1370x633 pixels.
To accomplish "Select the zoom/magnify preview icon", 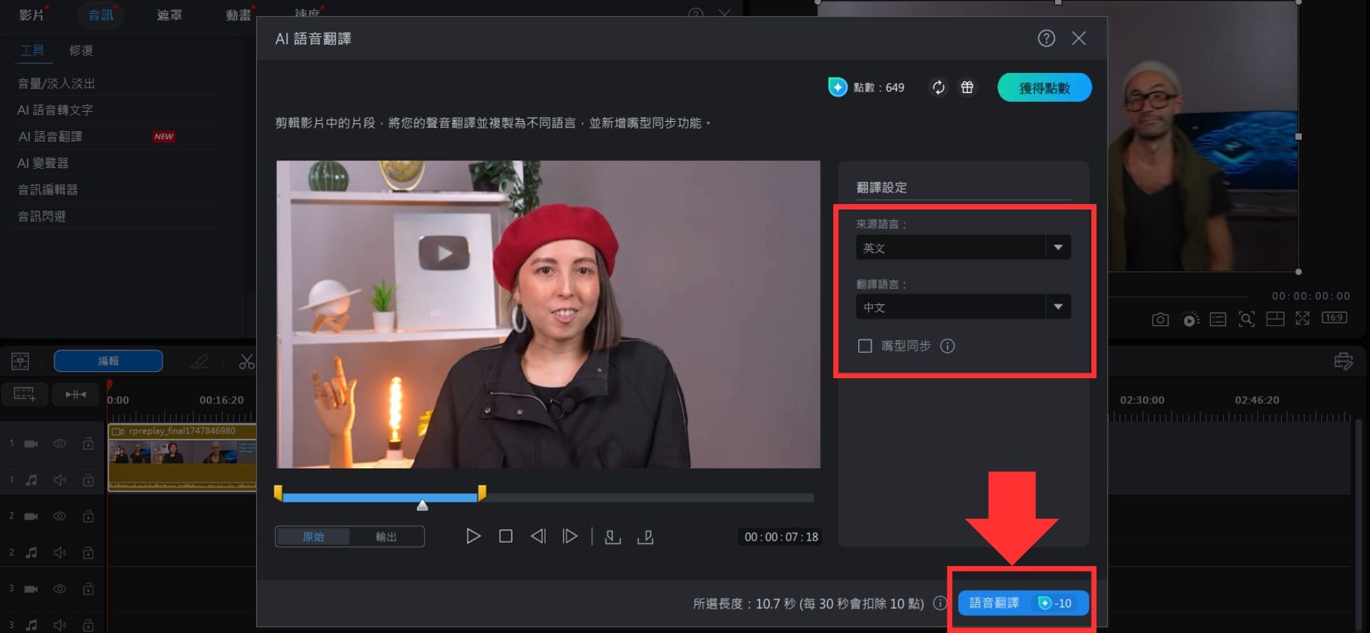I will coord(1247,320).
